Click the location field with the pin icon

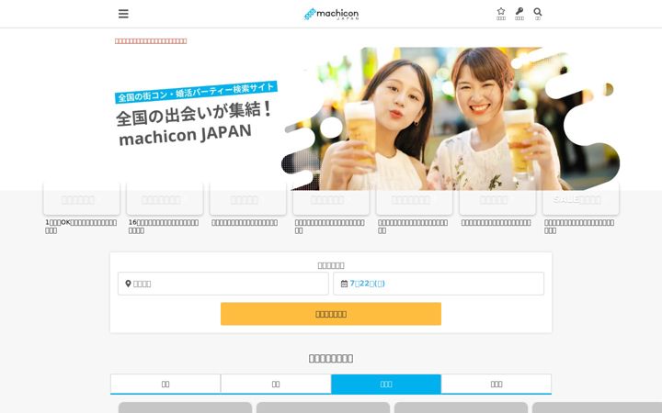(223, 284)
